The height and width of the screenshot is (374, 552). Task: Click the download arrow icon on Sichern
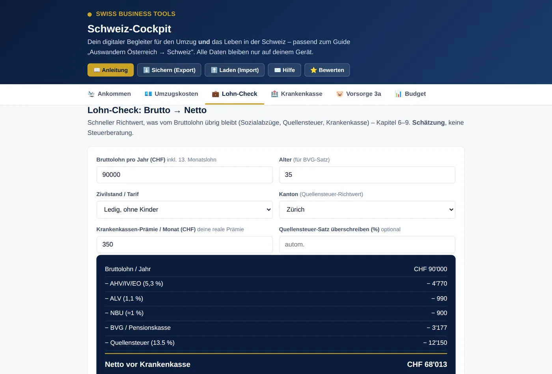point(146,70)
